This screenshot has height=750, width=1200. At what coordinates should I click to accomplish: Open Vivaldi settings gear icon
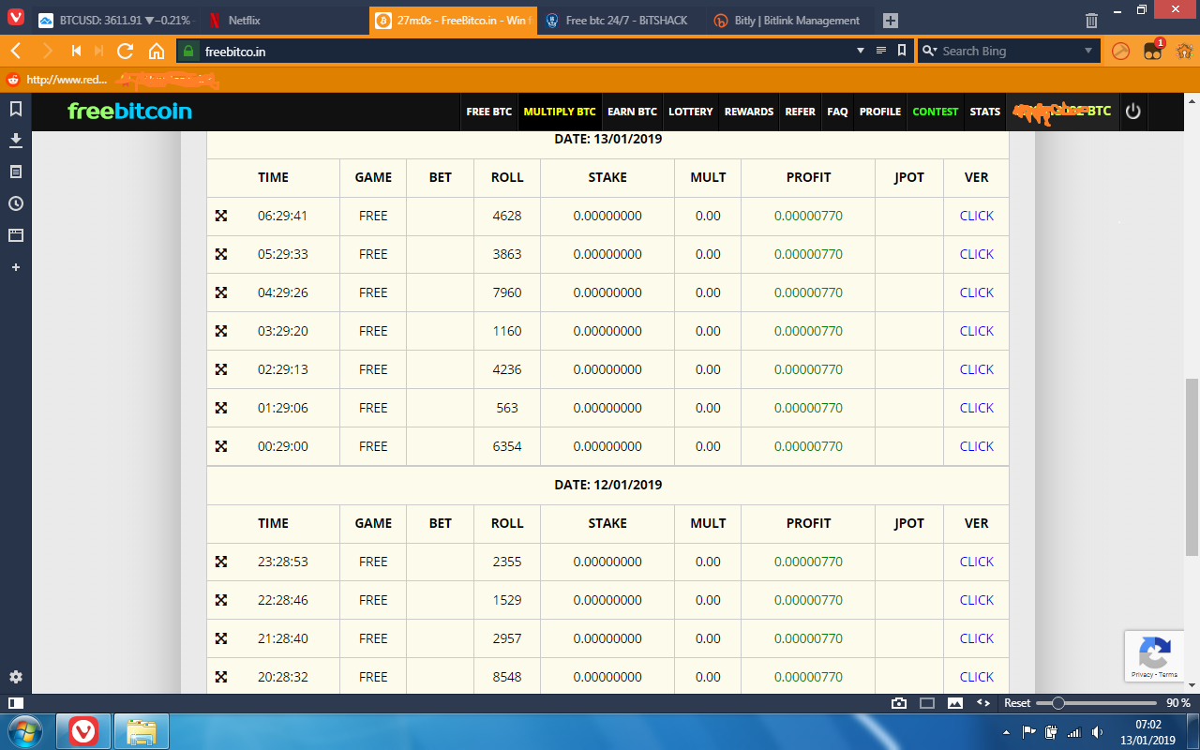pos(16,677)
